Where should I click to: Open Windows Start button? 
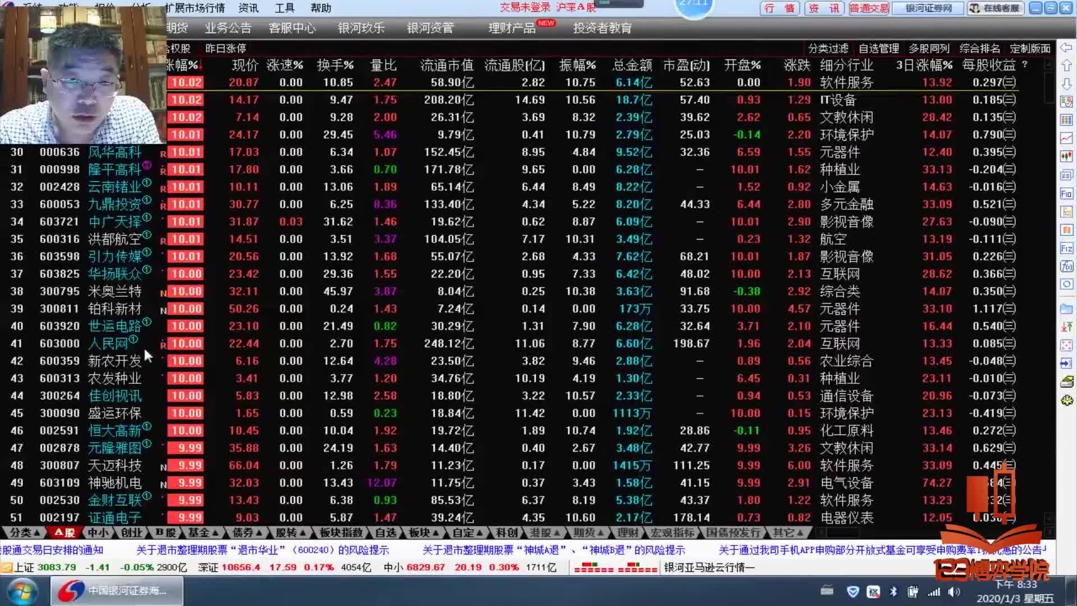22,591
